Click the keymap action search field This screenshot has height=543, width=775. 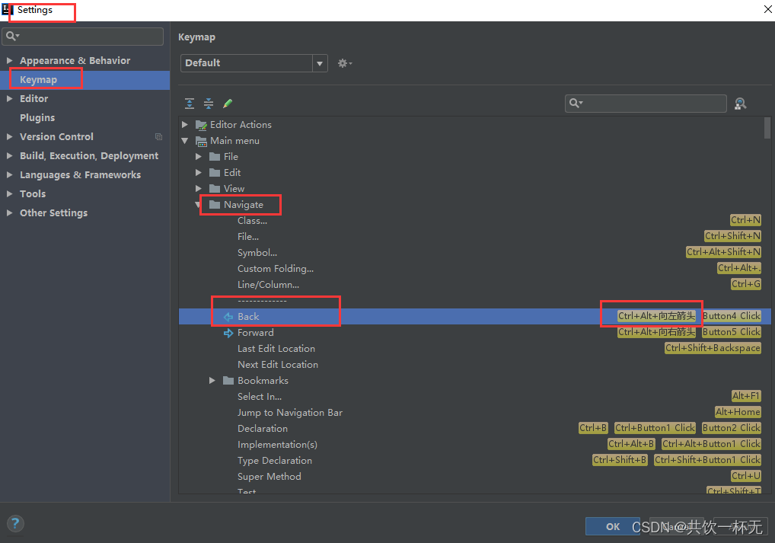tap(646, 104)
